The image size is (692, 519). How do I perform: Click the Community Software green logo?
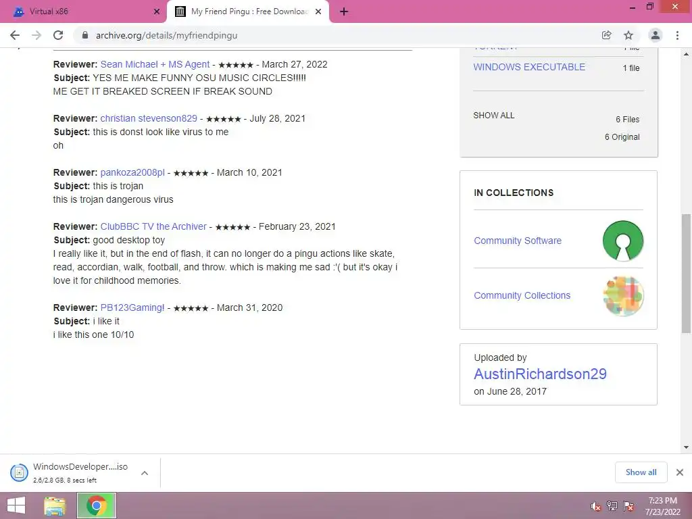click(622, 241)
